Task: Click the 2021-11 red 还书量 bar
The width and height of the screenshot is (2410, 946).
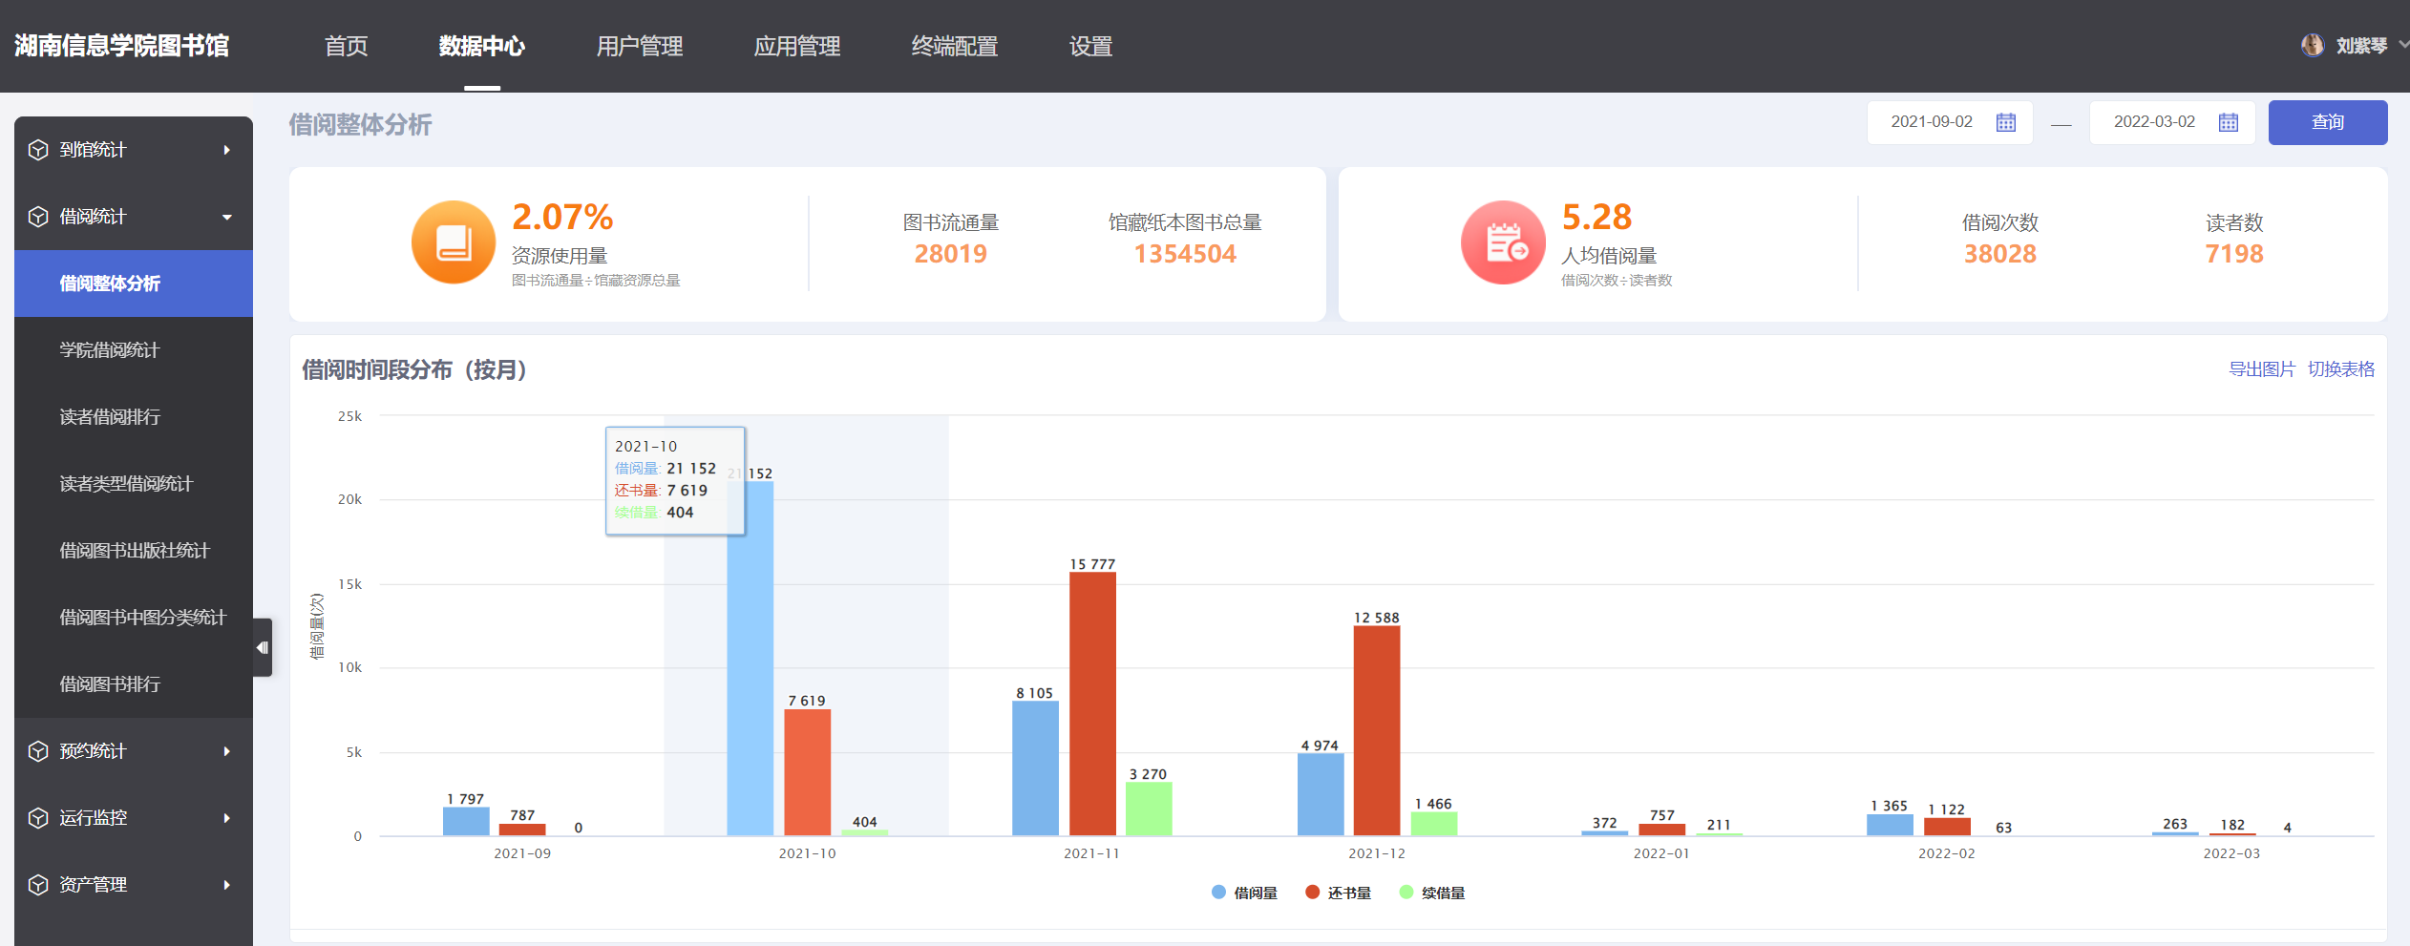Action: click(1092, 704)
